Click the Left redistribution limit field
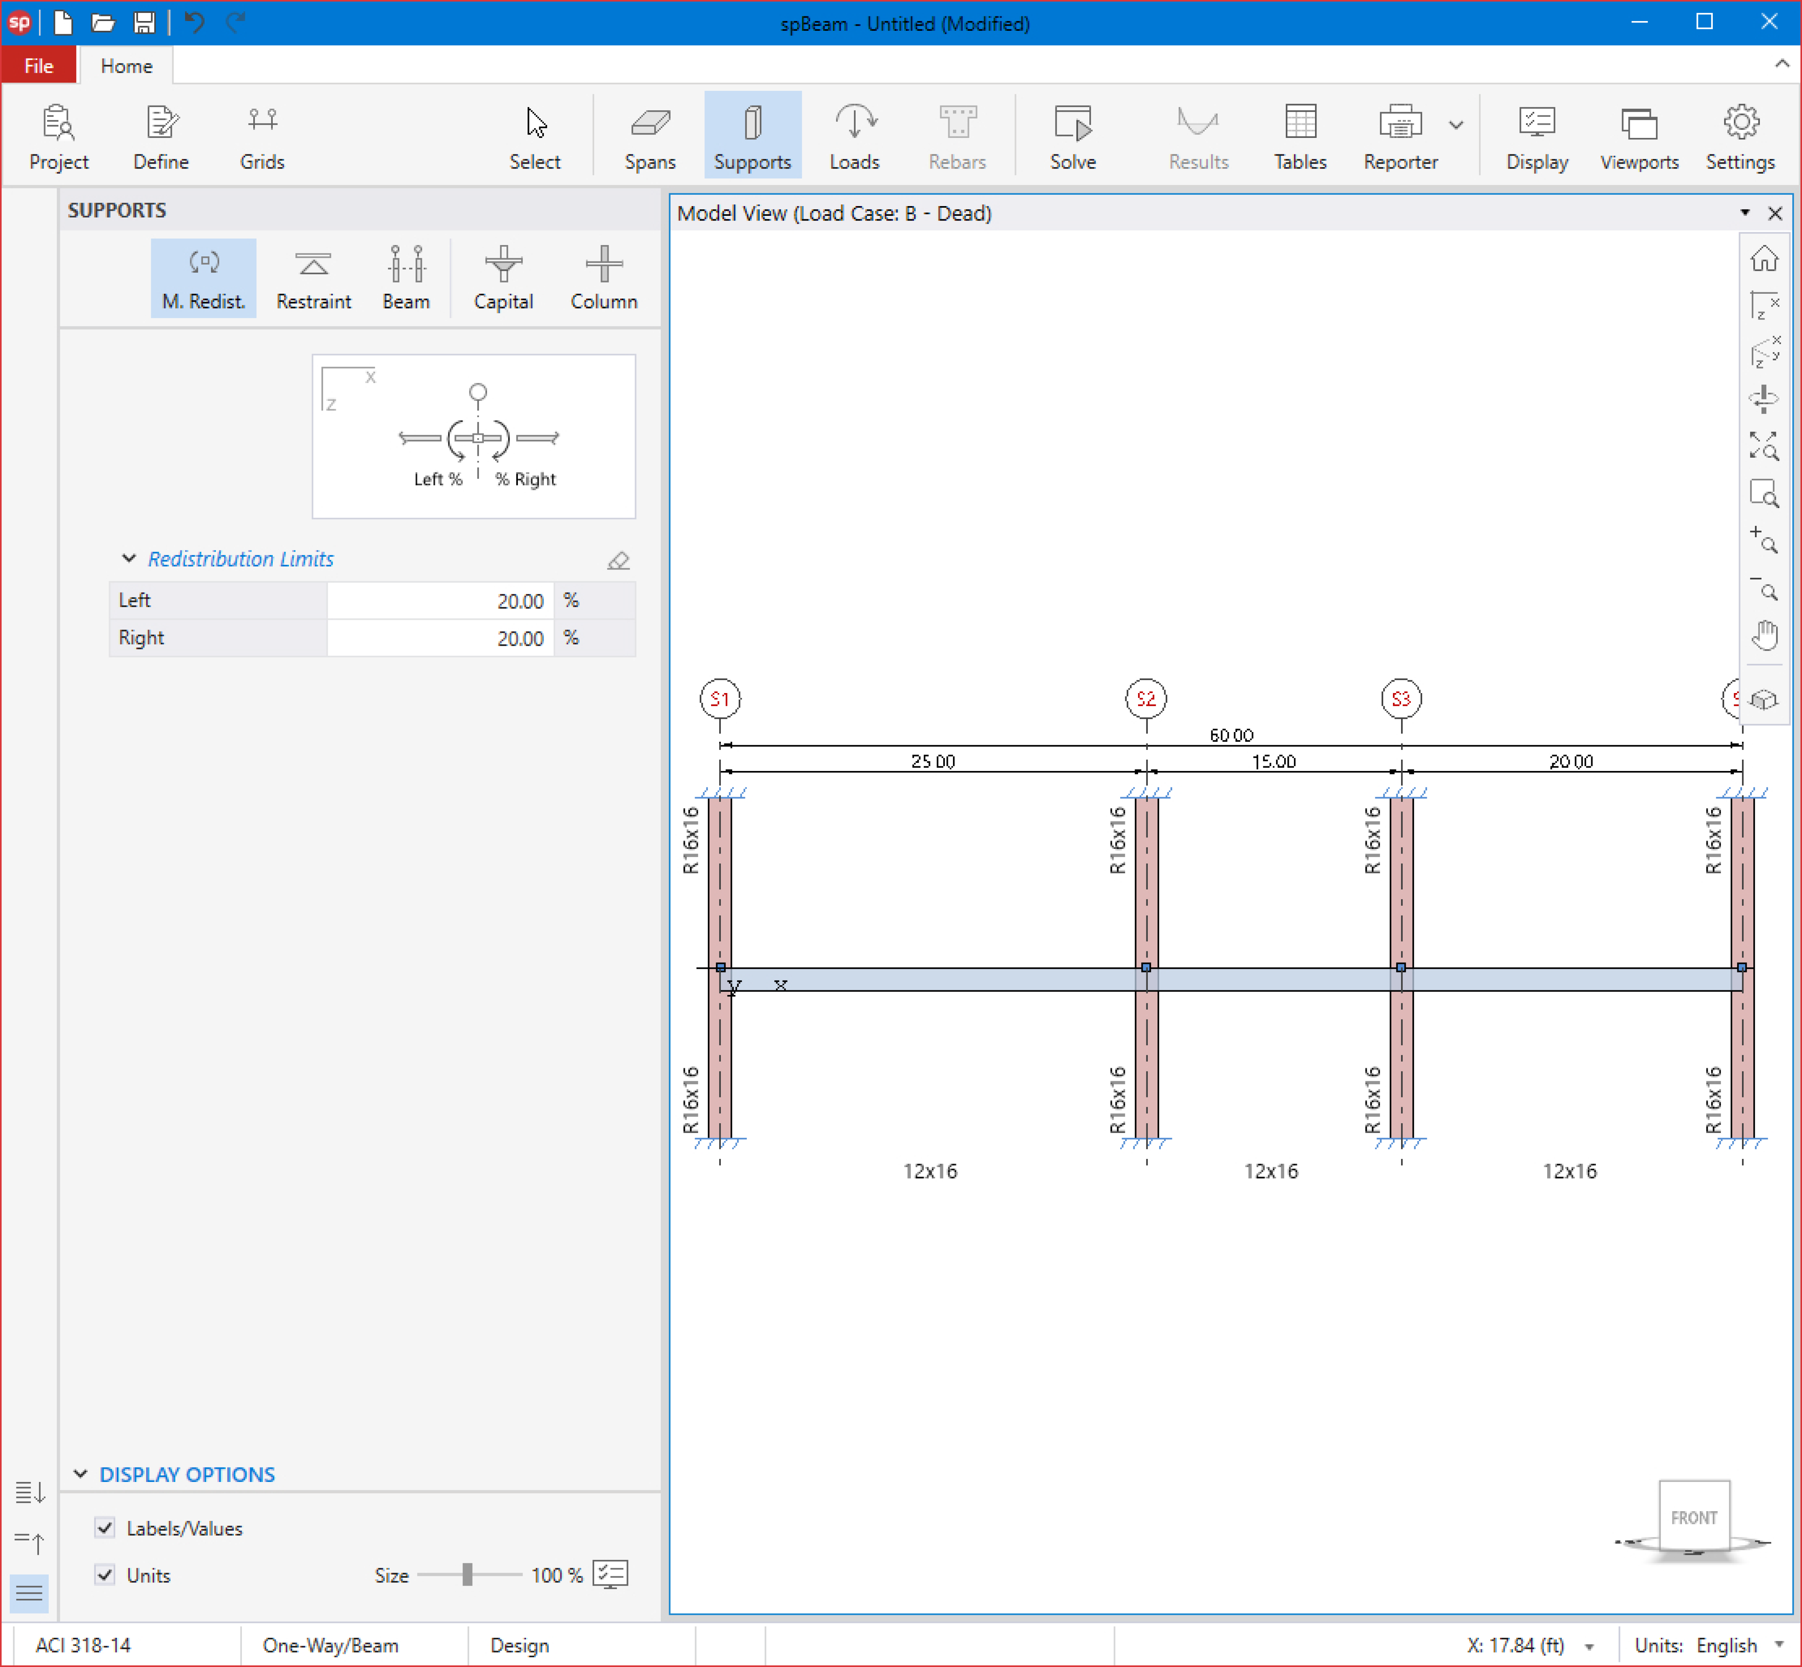Viewport: 1802px width, 1667px height. (439, 601)
